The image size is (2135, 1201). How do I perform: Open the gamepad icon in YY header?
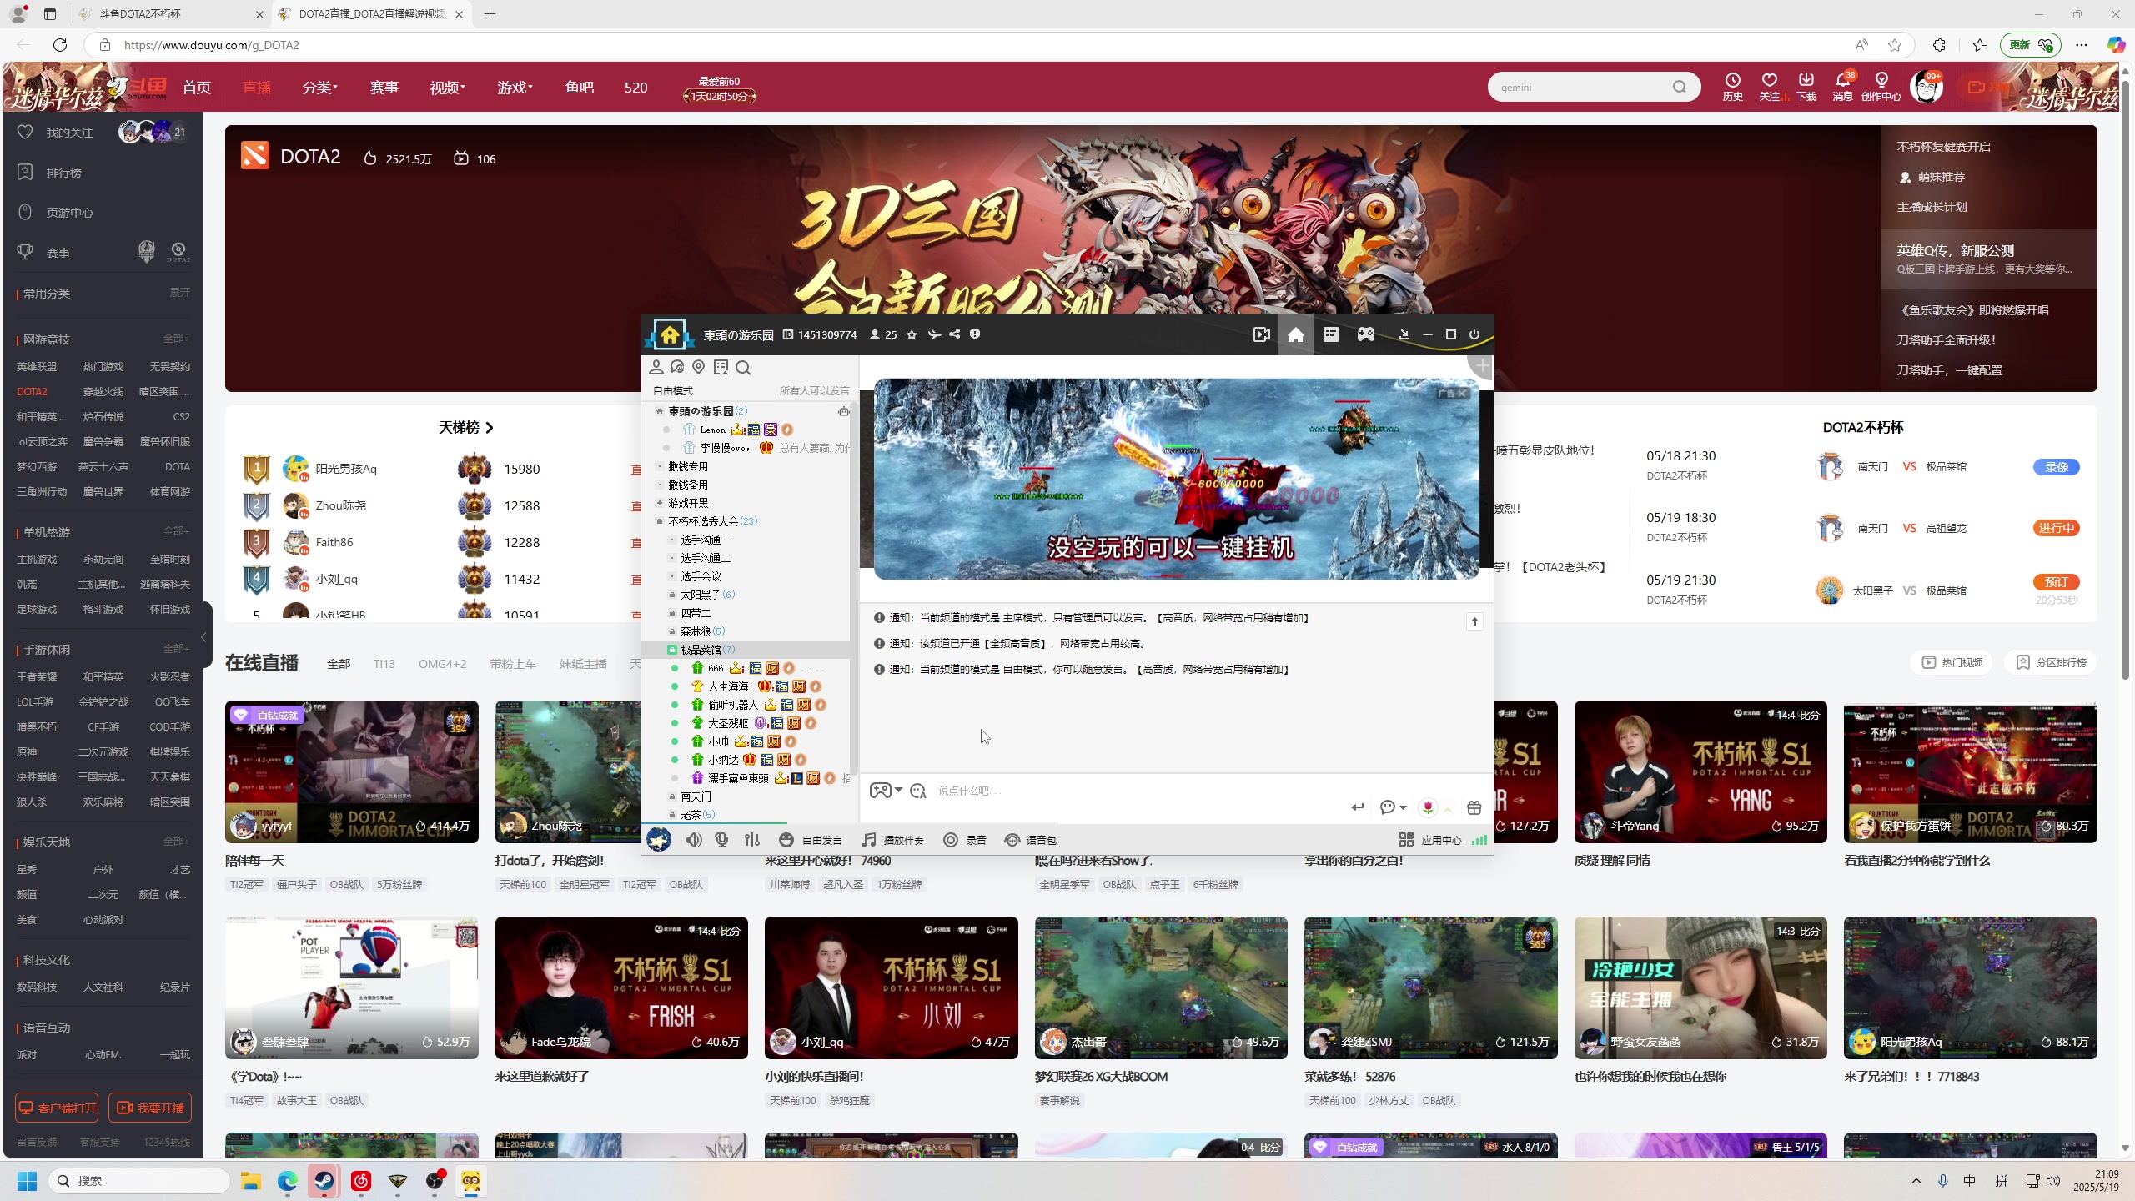point(1366,334)
